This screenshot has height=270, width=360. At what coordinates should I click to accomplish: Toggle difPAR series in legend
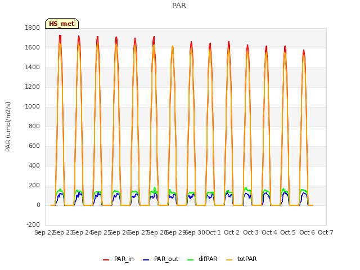click(202, 259)
